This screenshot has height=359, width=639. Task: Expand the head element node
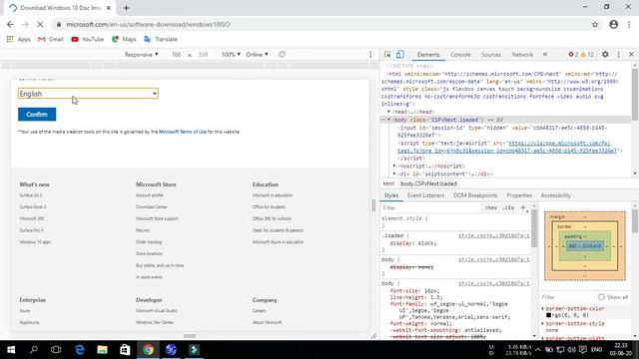pyautogui.click(x=388, y=111)
